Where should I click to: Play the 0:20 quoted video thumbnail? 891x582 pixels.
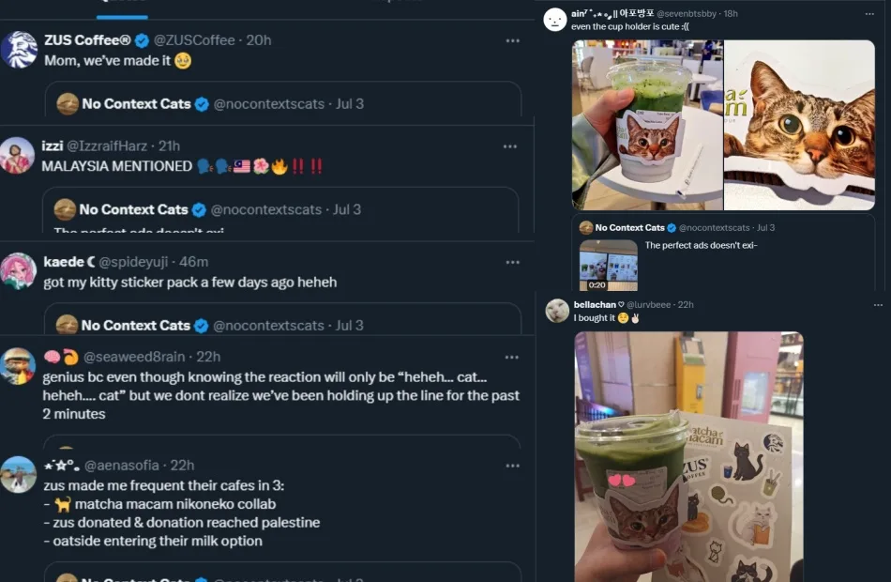[608, 265]
